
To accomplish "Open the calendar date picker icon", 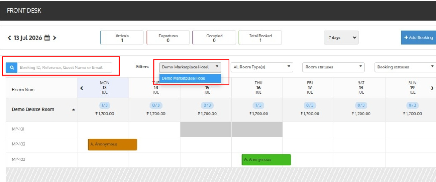I will click(x=47, y=38).
